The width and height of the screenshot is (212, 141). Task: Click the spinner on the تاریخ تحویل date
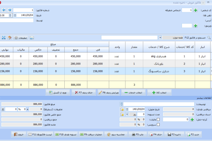[127, 109]
